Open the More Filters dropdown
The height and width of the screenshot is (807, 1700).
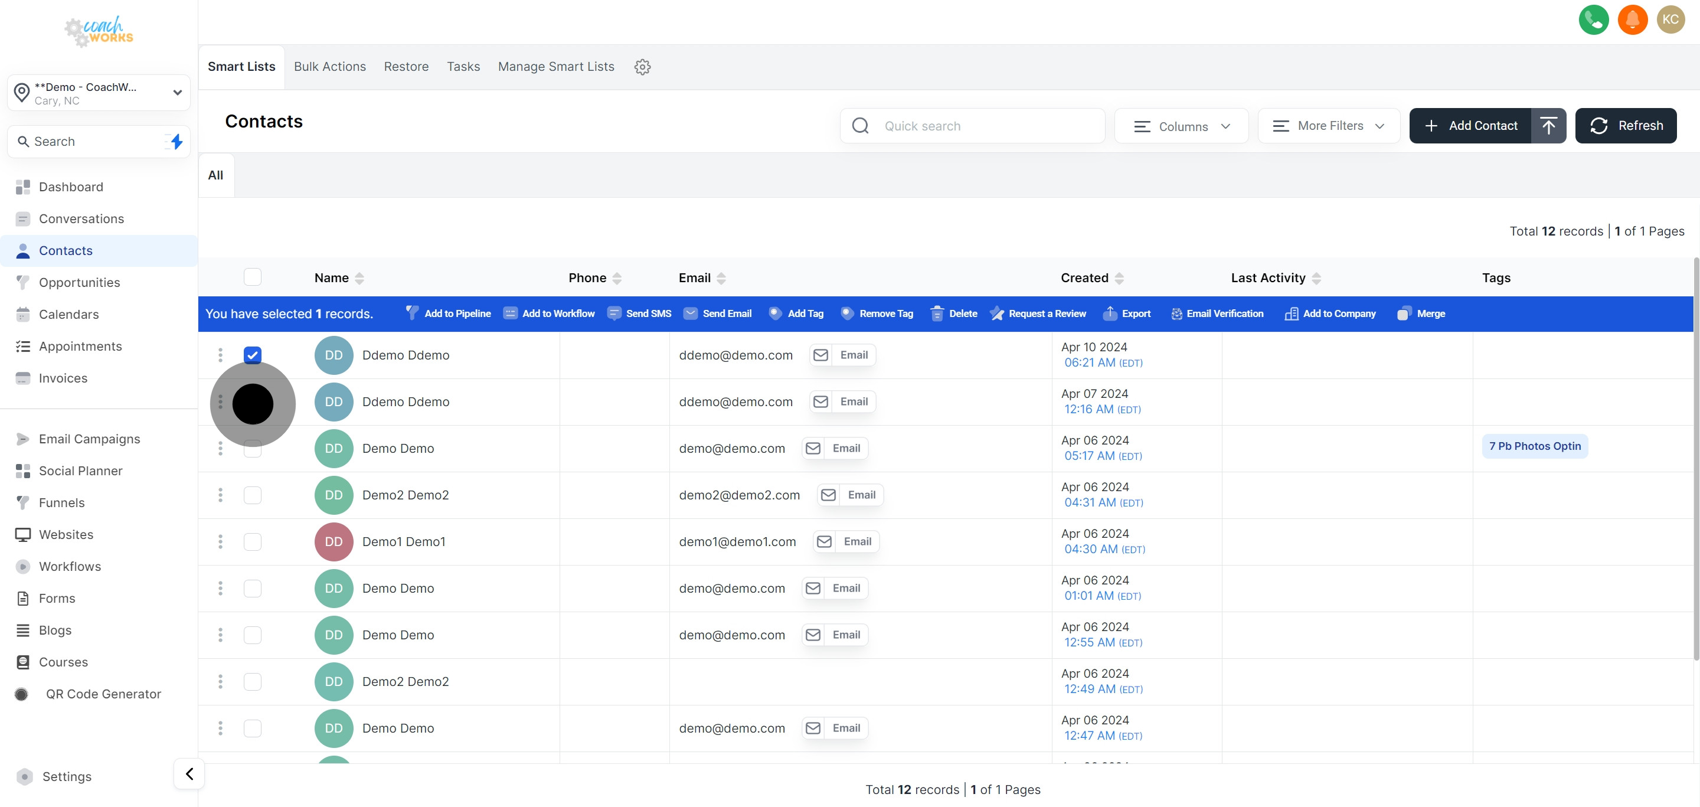[x=1329, y=126]
